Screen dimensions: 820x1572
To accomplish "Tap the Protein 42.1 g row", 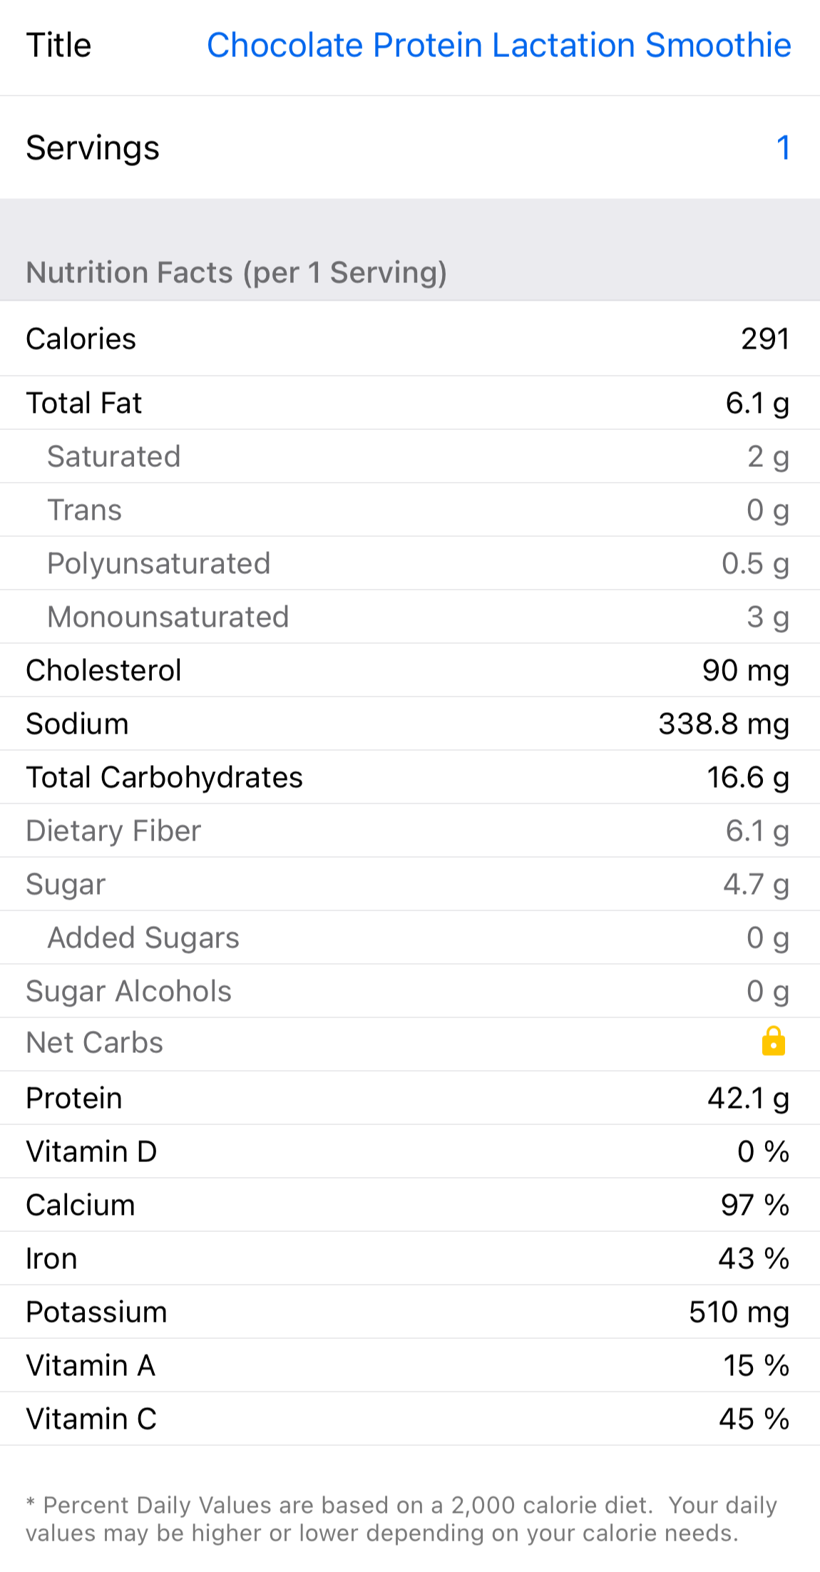I will click(410, 1099).
